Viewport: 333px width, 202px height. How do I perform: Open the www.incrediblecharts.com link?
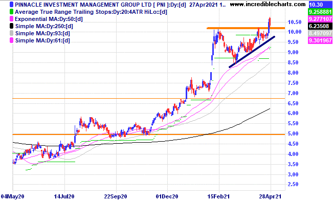(268, 4)
